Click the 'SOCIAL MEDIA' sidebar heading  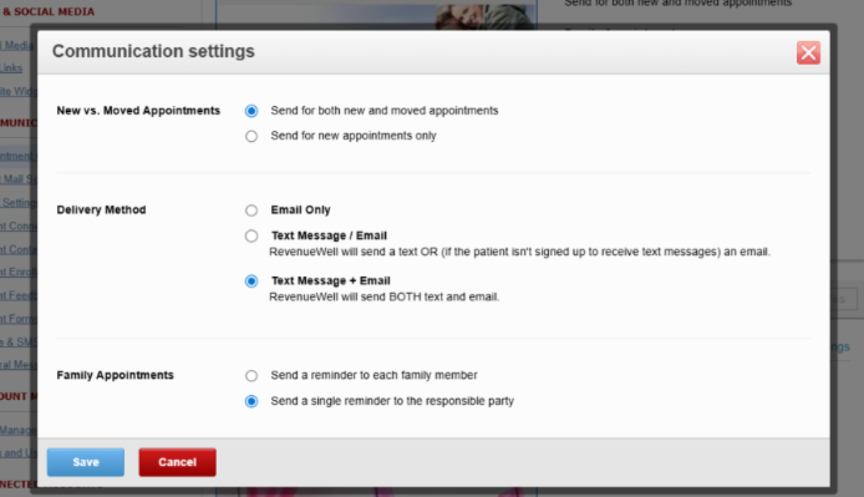click(49, 11)
